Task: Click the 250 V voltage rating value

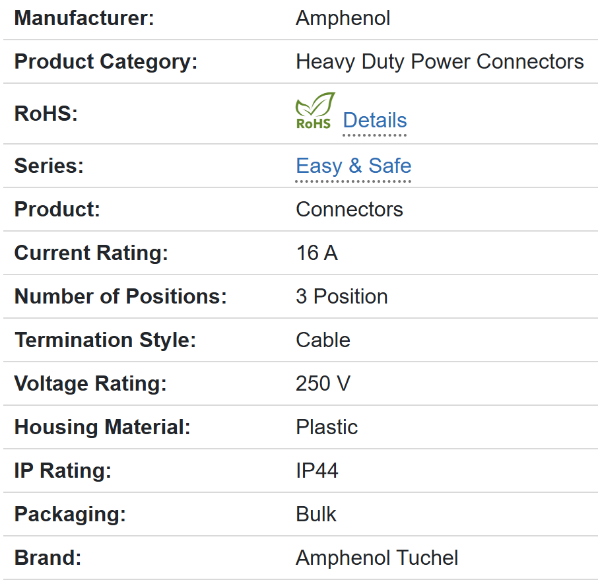Action: [323, 383]
